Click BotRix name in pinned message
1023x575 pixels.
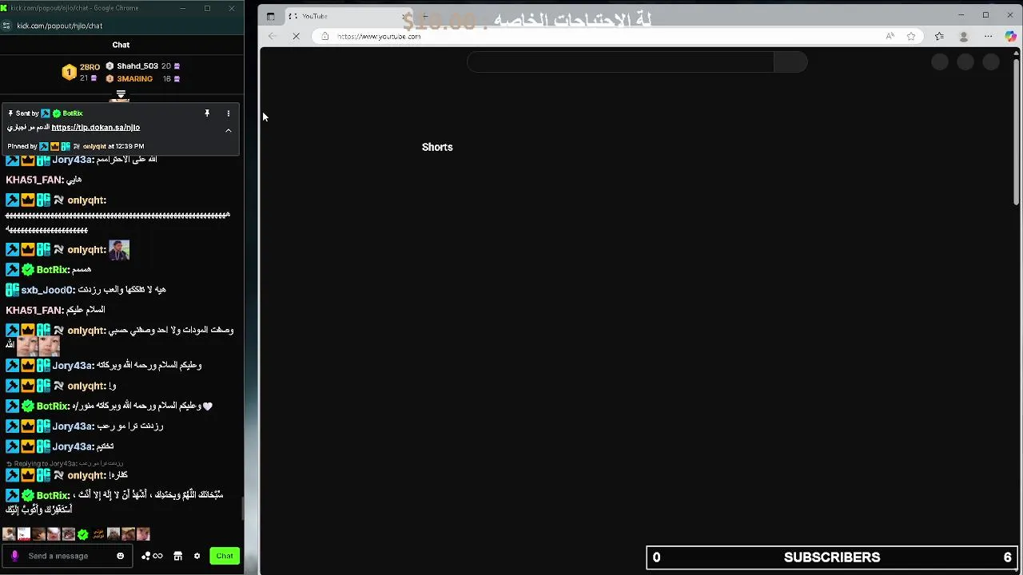[72, 113]
